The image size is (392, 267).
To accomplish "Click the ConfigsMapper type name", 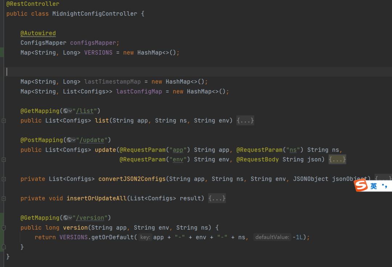I will [44, 43].
